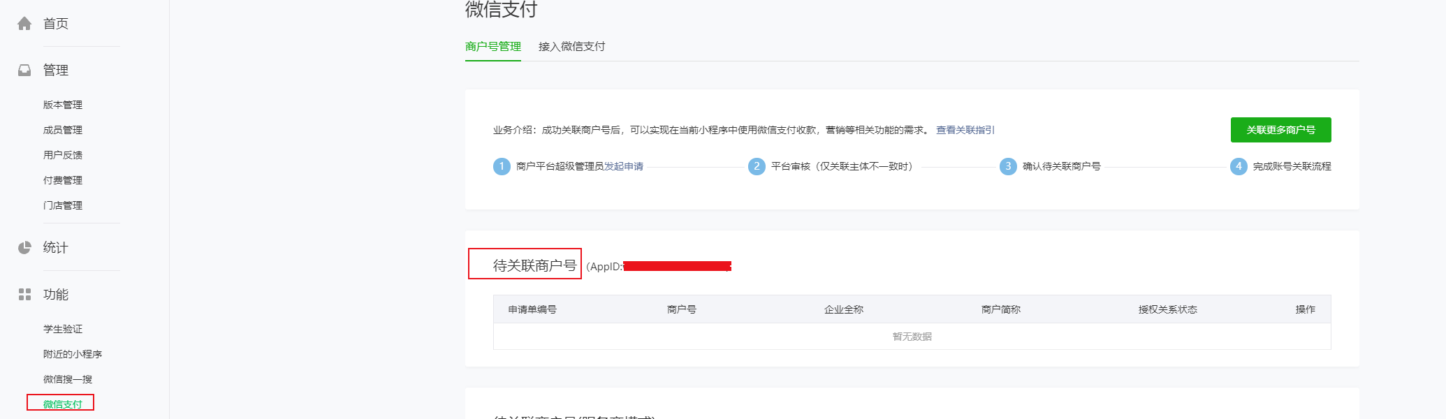Viewport: 1446px width, 419px height.
Task: Switch to 接入微信支付 tab
Action: point(572,46)
